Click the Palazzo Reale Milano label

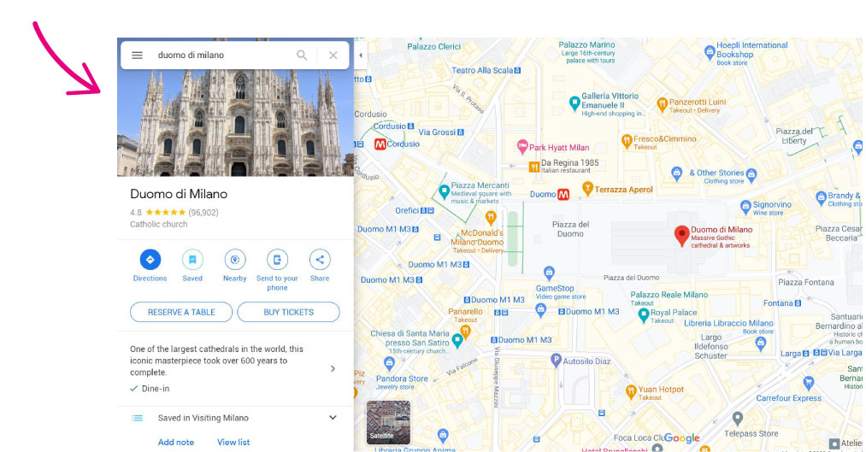[669, 295]
